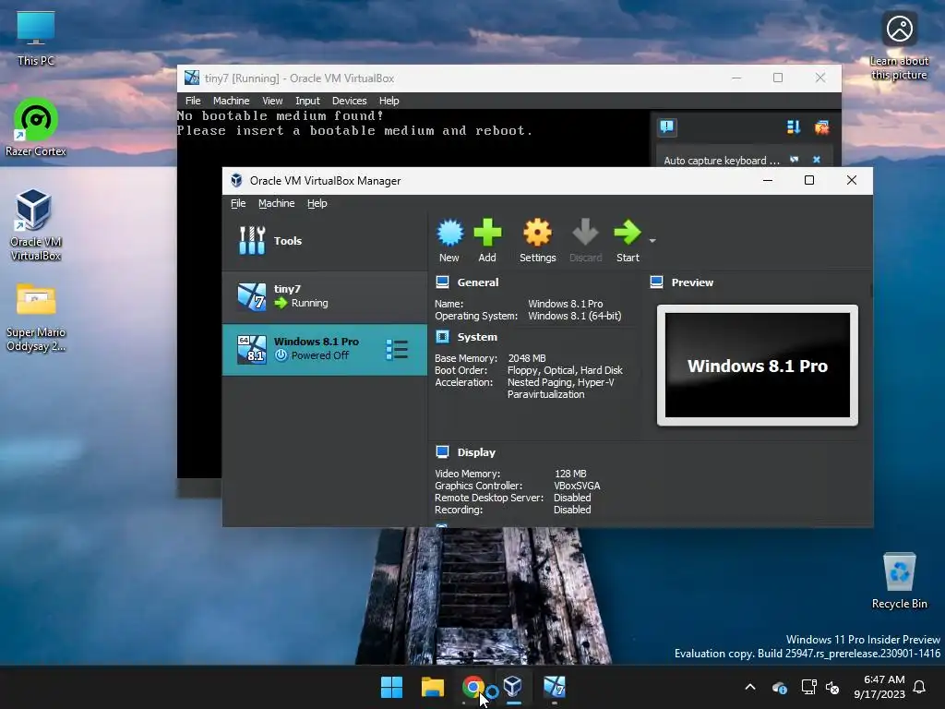Open the notification bell on taskbar

coord(920,687)
